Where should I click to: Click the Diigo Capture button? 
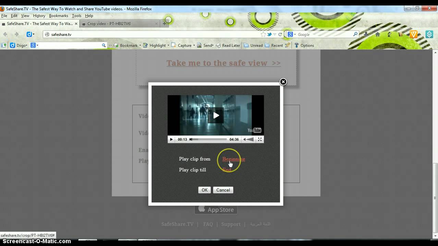click(x=181, y=45)
